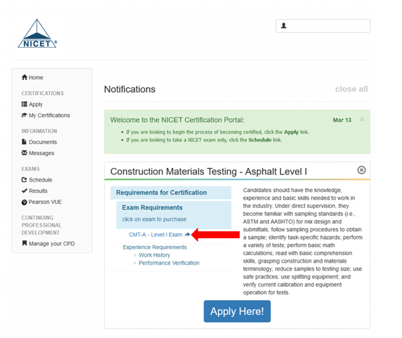Click the Notifications heading
The width and height of the screenshot is (402, 338).
129,89
